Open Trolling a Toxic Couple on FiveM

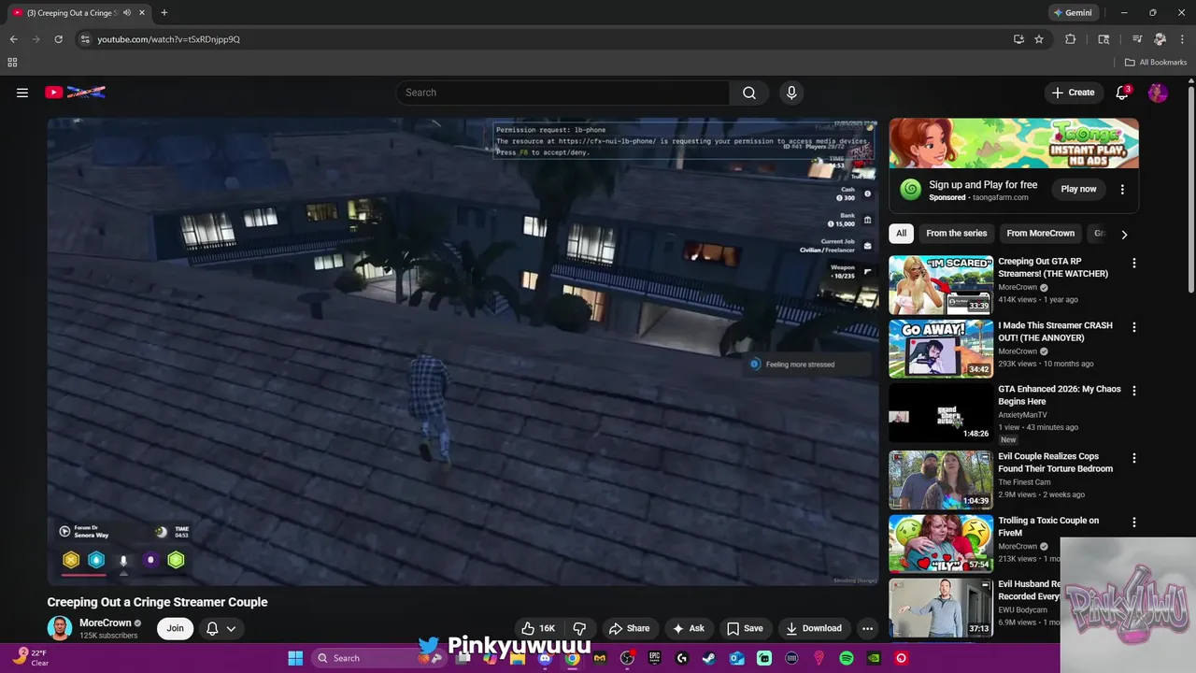(x=1048, y=526)
